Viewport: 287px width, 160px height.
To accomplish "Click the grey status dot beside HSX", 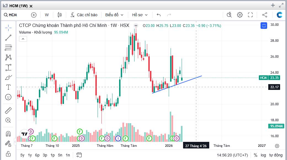I will 136,26.
